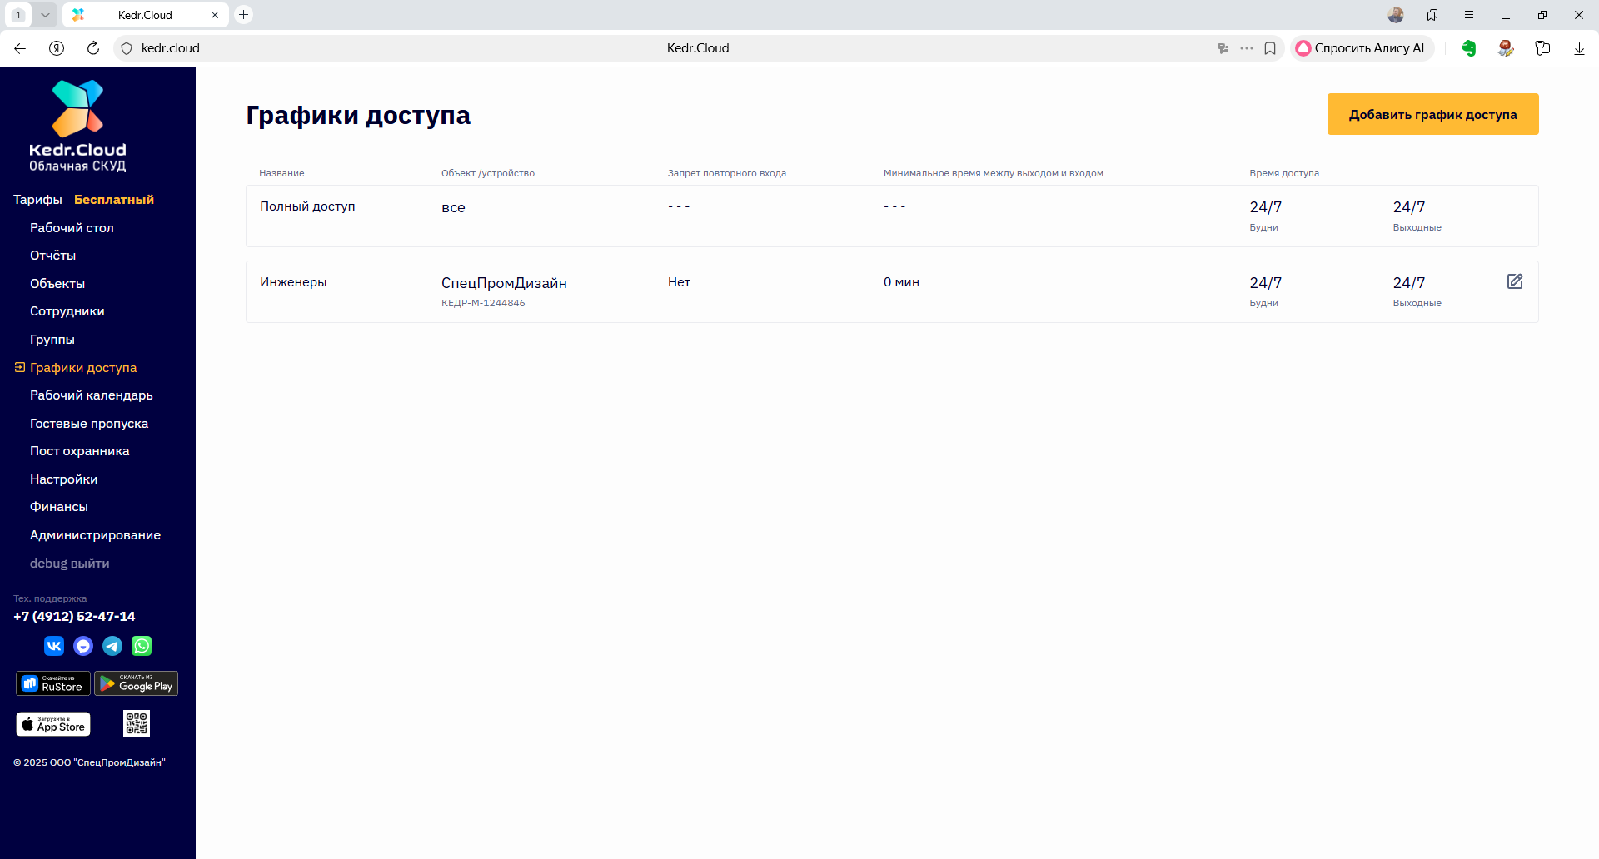Open the VK social icon
This screenshot has width=1599, height=859.
54,646
